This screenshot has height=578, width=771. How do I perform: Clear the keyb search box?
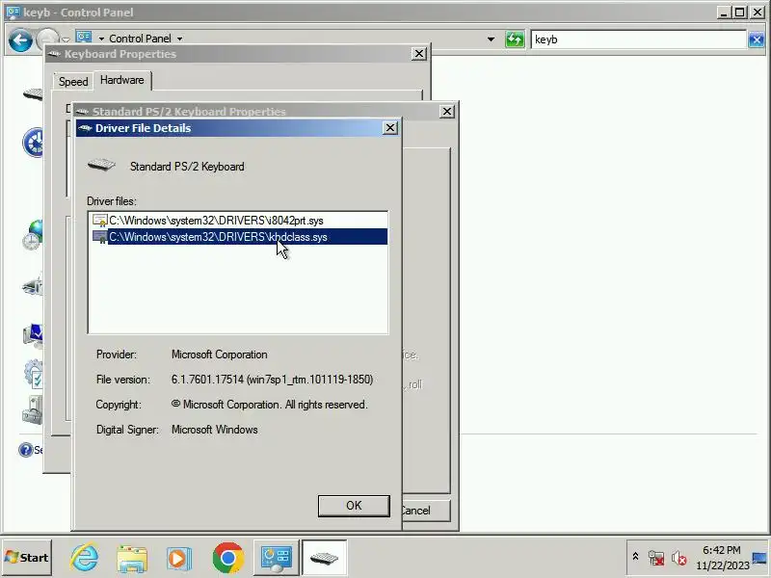point(757,39)
